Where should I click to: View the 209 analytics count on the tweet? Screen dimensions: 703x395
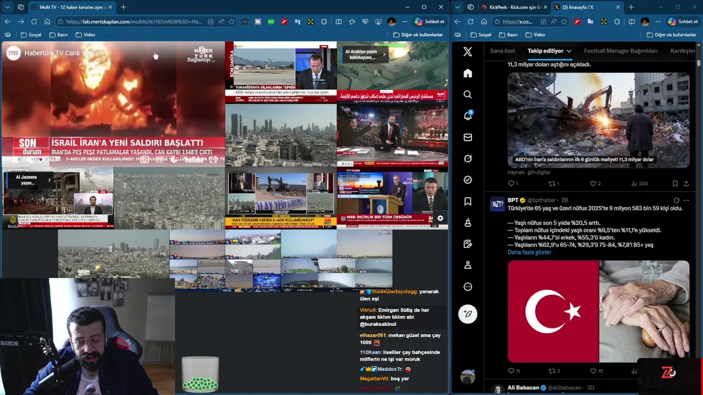point(639,183)
